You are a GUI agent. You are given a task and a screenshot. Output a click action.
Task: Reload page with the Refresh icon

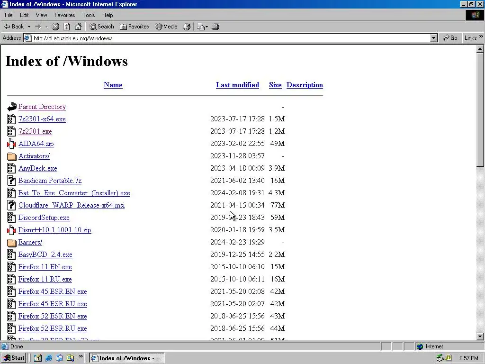tap(67, 27)
